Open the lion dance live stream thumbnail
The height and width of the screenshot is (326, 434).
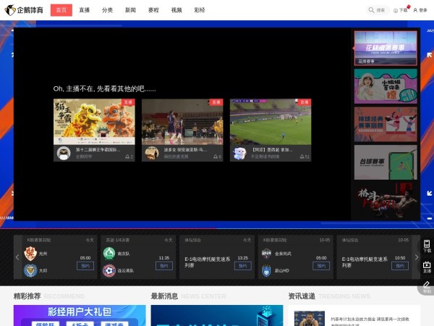94,121
